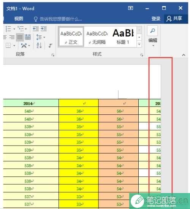Minimize the Word window
Viewport: 190px width, 209px height.
(147, 8)
